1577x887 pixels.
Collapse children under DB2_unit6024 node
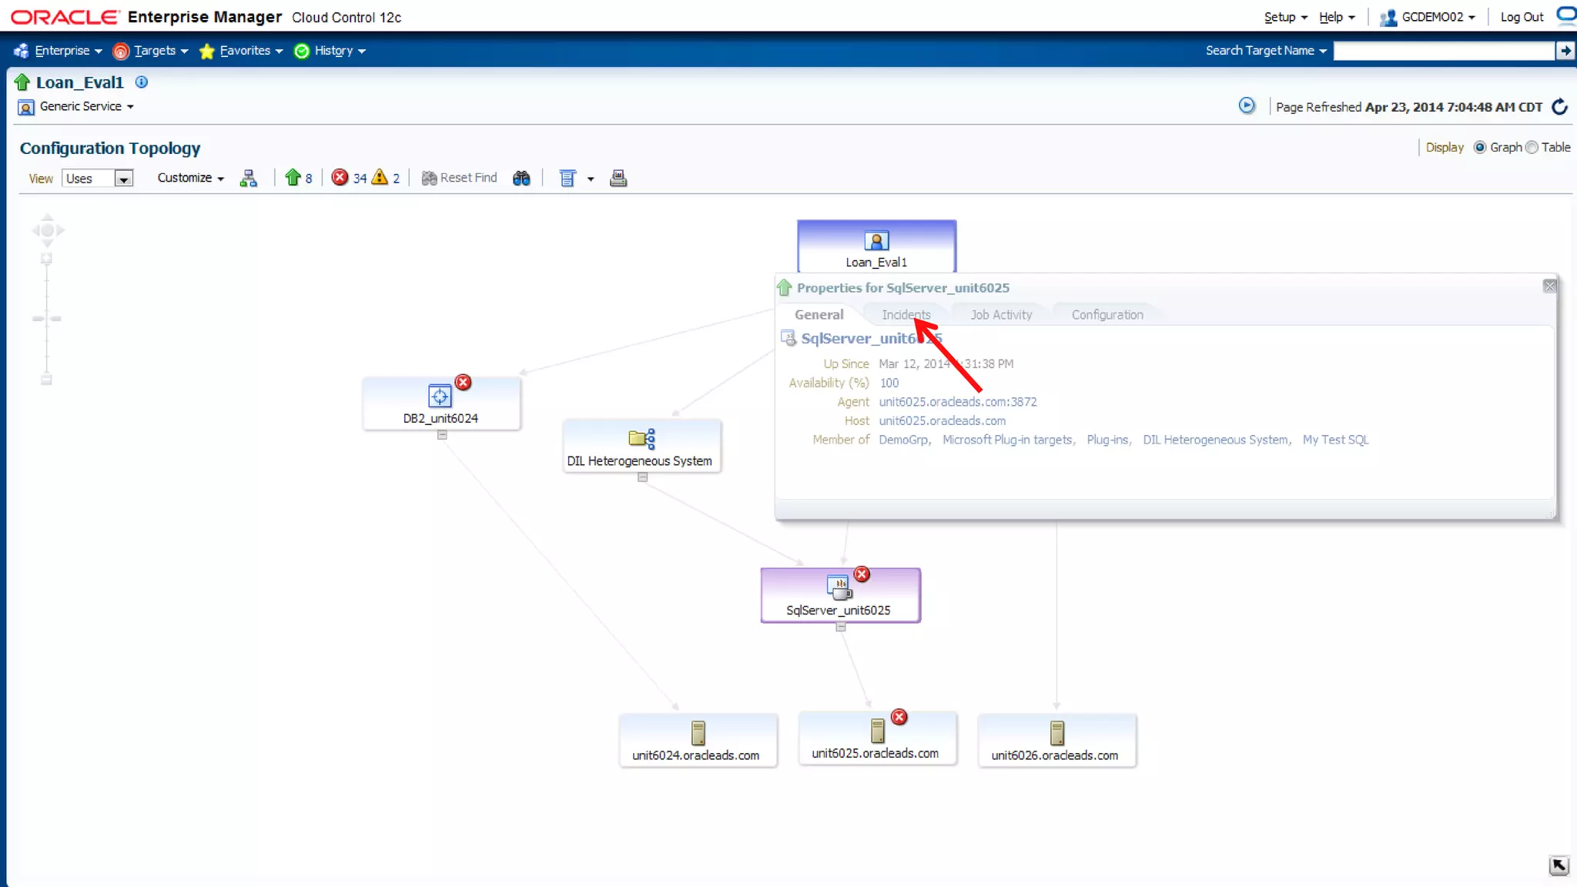point(442,435)
